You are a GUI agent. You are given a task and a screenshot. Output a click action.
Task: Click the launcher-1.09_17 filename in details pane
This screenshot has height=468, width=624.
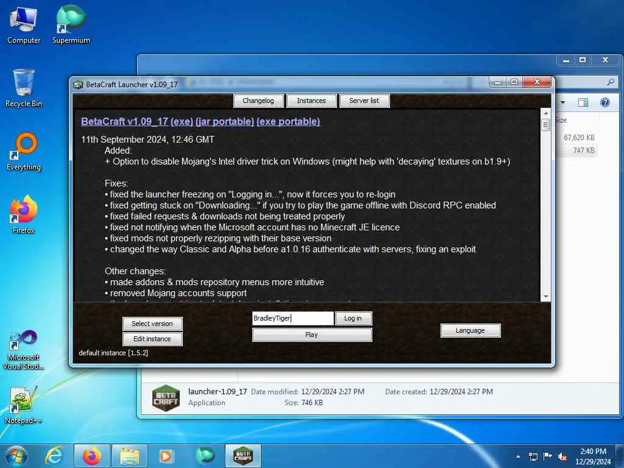pos(218,392)
